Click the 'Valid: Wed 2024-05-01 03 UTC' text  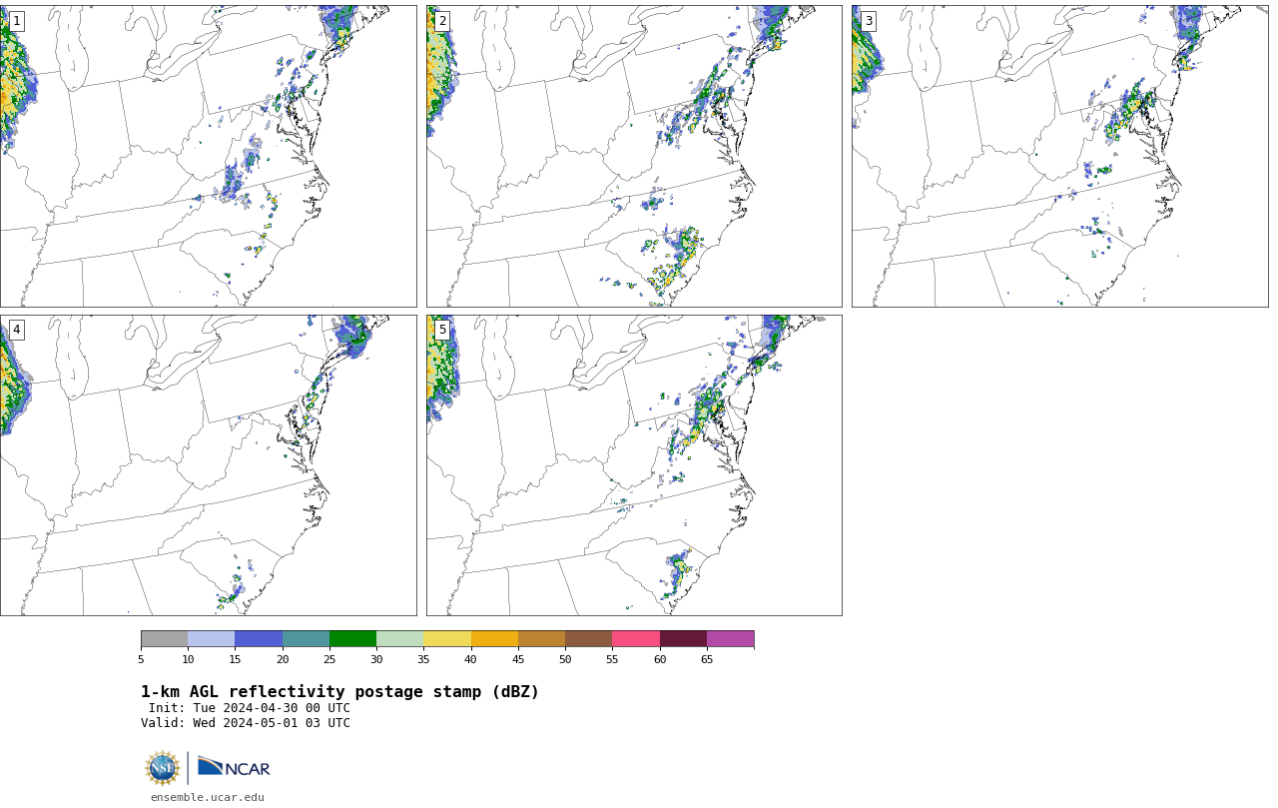[x=246, y=723]
